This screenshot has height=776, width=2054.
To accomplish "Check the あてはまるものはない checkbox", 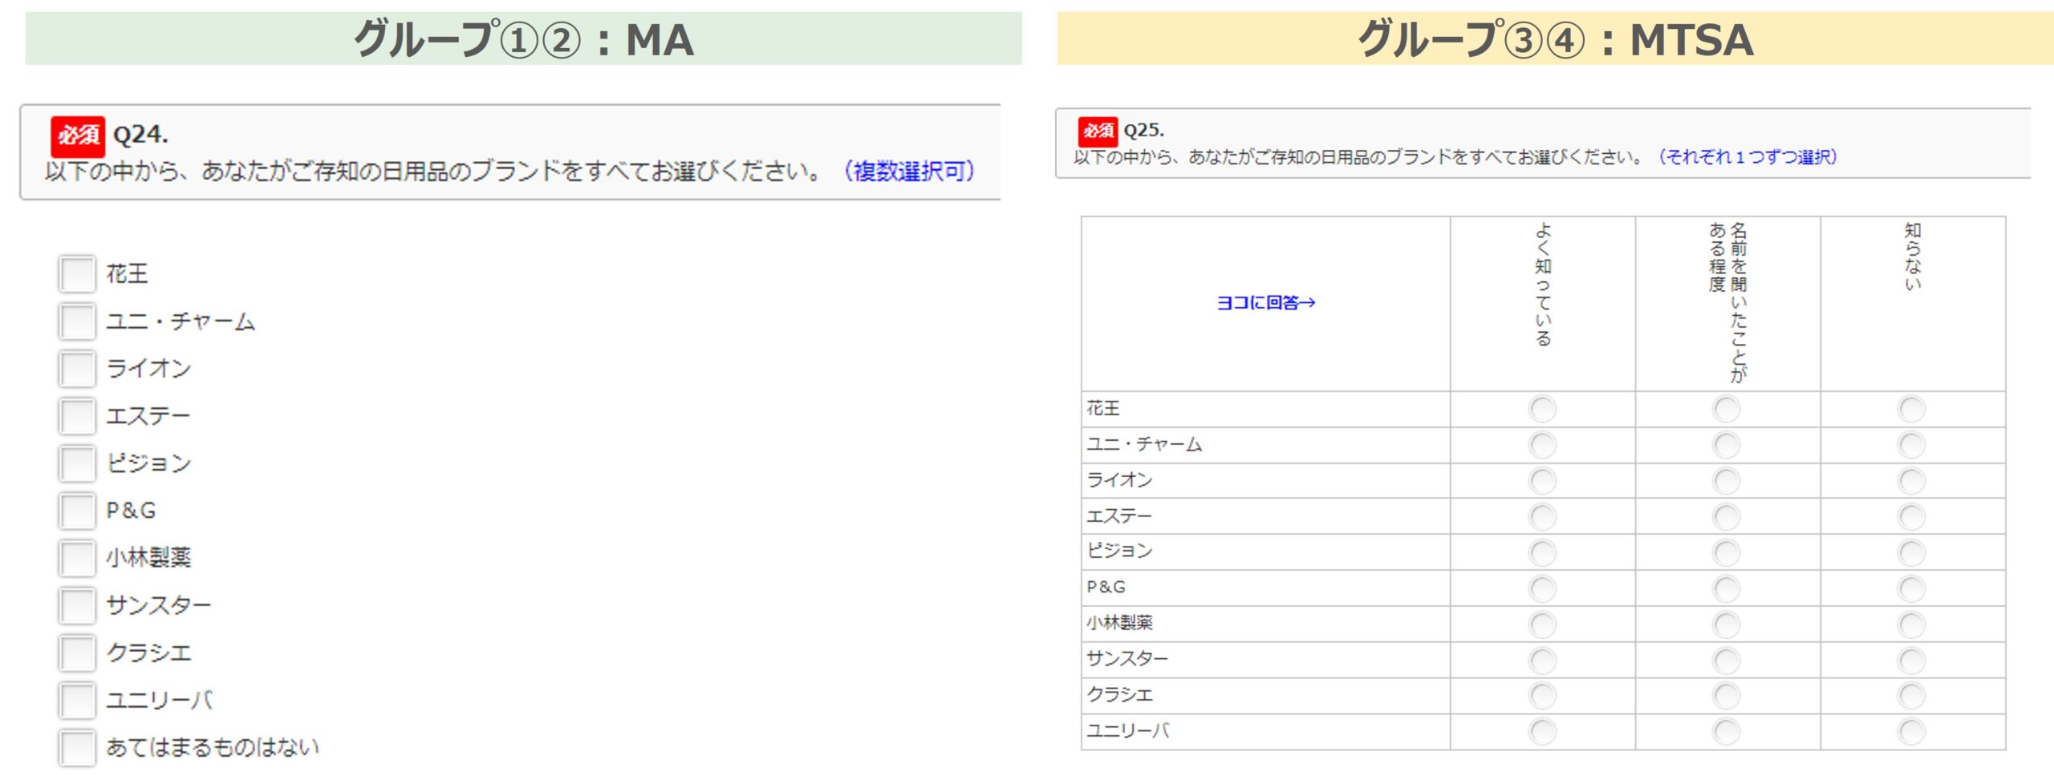I will coord(77,747).
